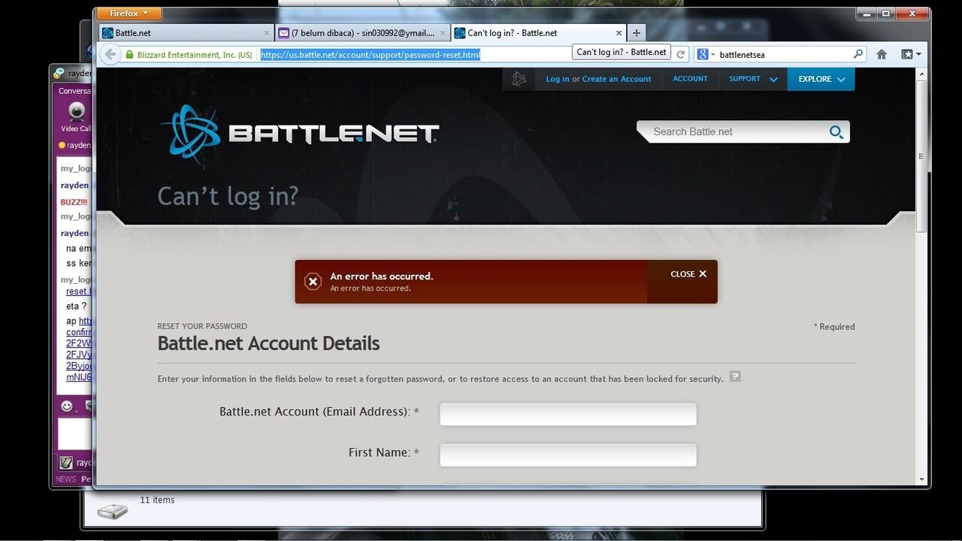Click the scrollbar up arrow

click(921, 73)
